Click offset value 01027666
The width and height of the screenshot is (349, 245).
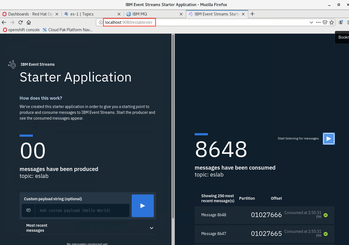click(x=266, y=215)
